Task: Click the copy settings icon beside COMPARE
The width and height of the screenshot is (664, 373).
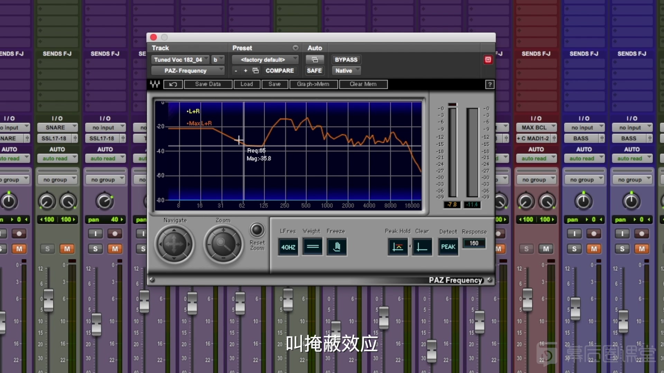Action: pyautogui.click(x=256, y=70)
